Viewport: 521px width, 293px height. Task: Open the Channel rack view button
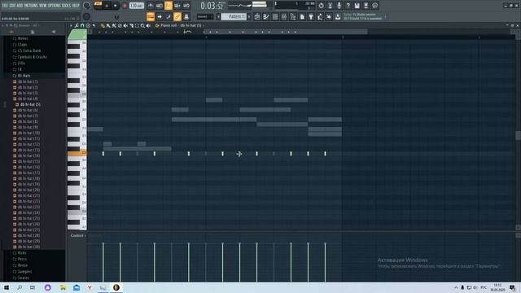coord(275,16)
